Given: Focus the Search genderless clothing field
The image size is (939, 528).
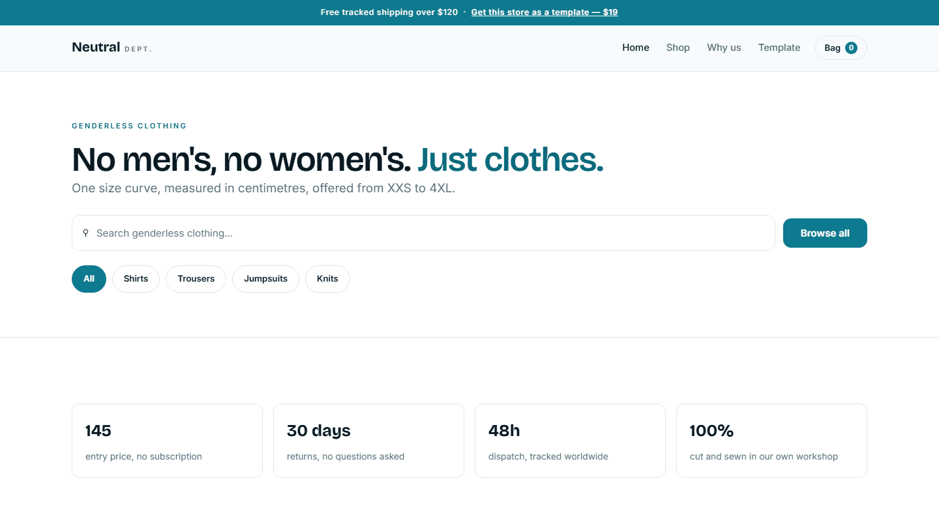Looking at the screenshot, I should pyautogui.click(x=423, y=233).
